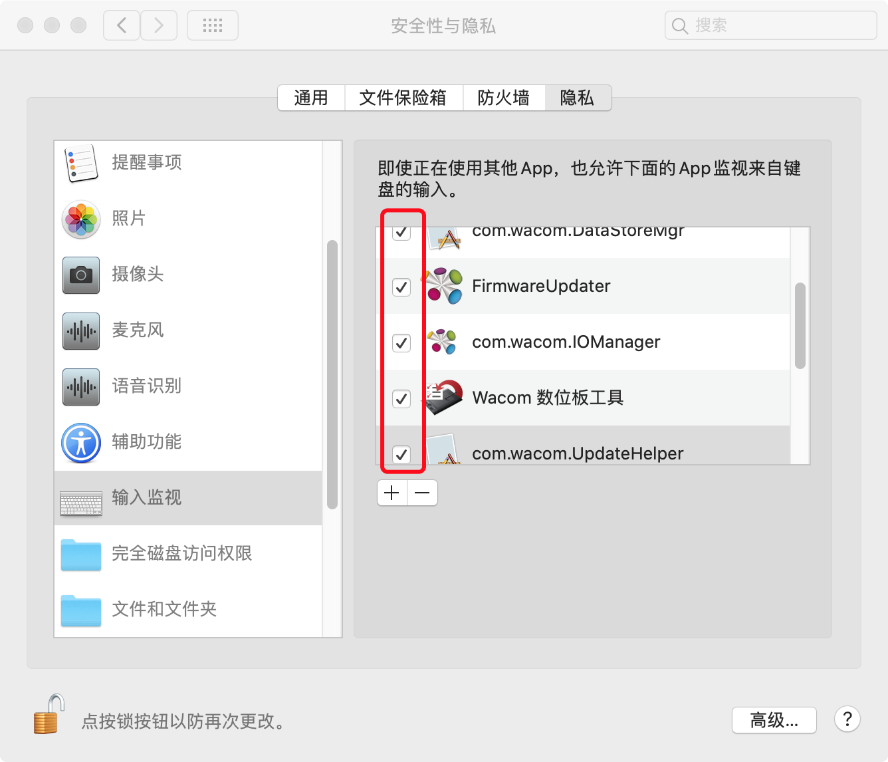This screenshot has width=888, height=762.
Task: Click the 搜索 search field
Action: pos(771,26)
